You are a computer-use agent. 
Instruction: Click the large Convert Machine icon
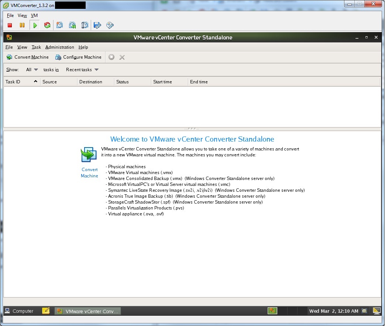[89, 155]
